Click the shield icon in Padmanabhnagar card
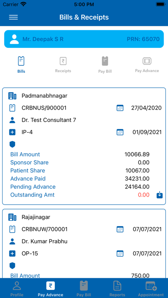This screenshot has width=168, height=298. click(12, 144)
